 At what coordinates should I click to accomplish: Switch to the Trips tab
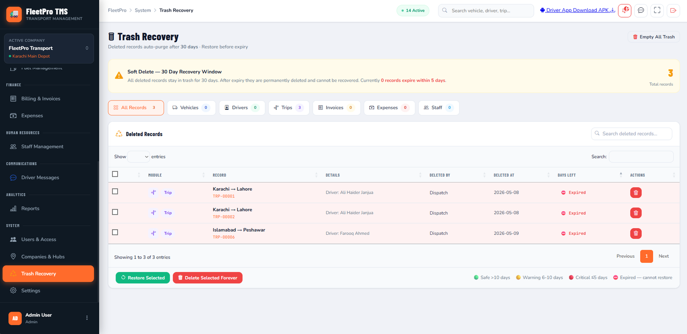click(x=289, y=108)
